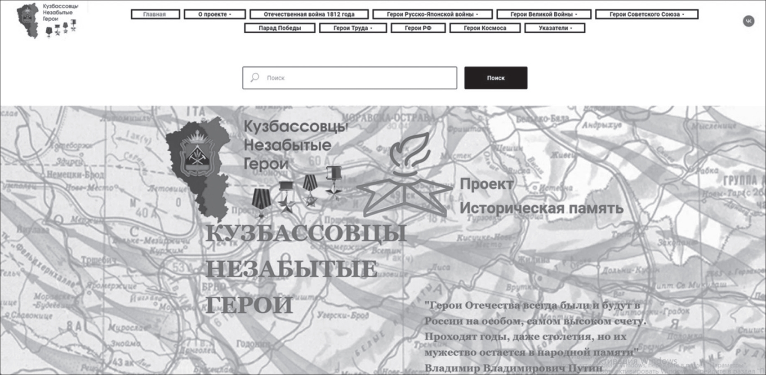Screen dimensions: 766x375
Task: Select the "Парад Победы" menu item
Action: (x=280, y=28)
